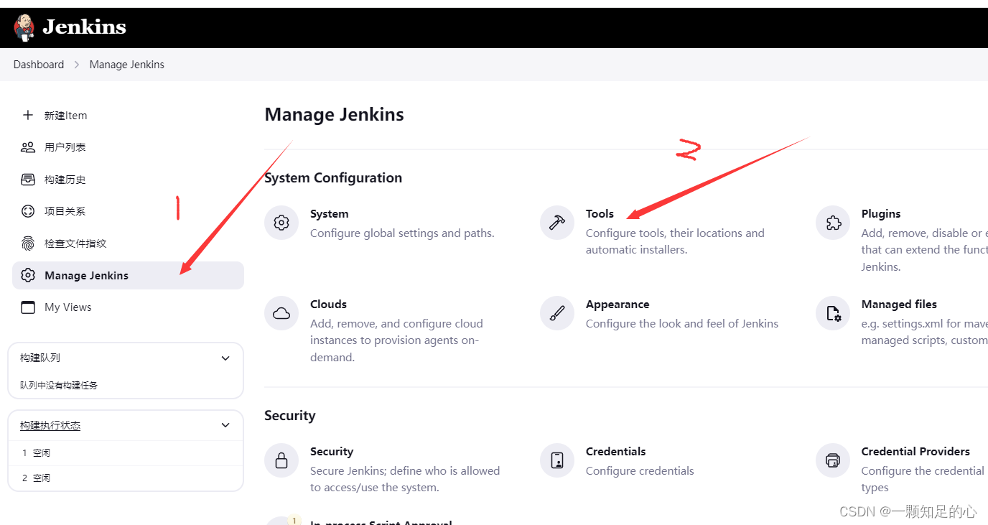
Task: Click the circle icon beside 项目关系
Action: 28,211
